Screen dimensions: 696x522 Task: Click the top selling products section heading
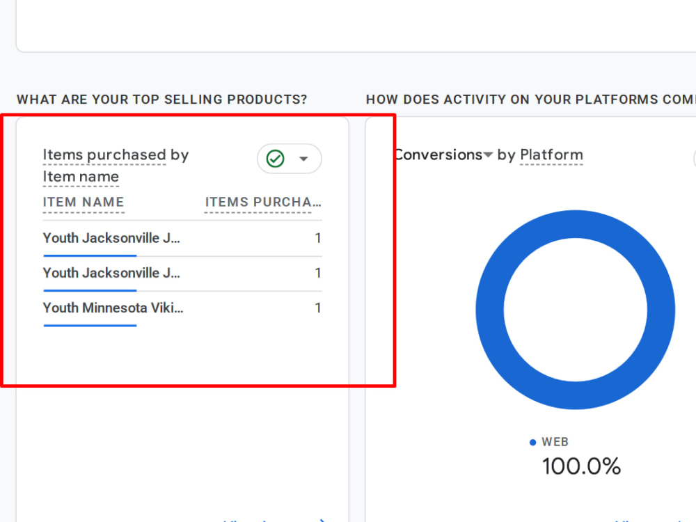tap(162, 100)
